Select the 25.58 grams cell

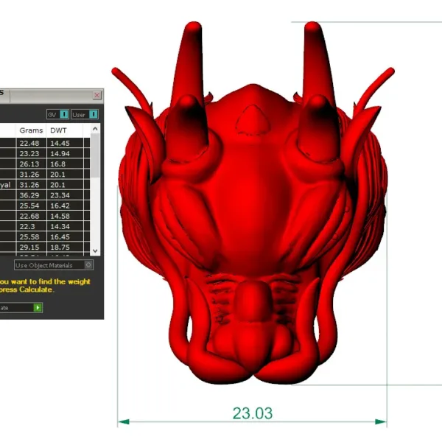31,236
